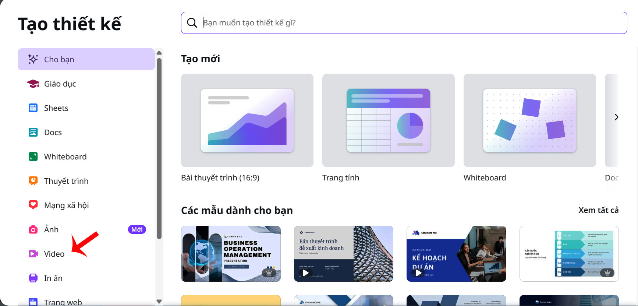Open Kế hoạch dự án template
Viewport: 638px width, 306px height.
pyautogui.click(x=456, y=254)
